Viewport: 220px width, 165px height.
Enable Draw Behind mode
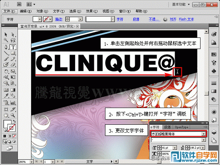10,141
